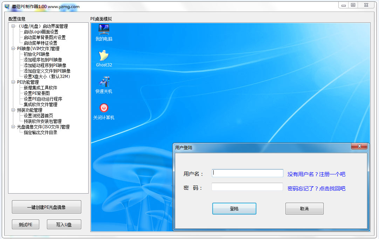Open 我的电脑 icon on PE desktop
Screen dimensions: 379x239
103,31
